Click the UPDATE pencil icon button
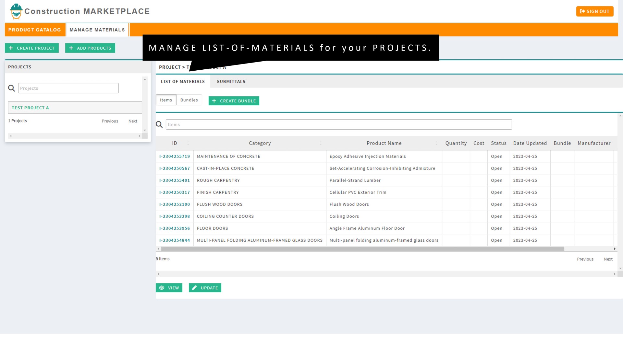The width and height of the screenshot is (623, 350). [195, 287]
